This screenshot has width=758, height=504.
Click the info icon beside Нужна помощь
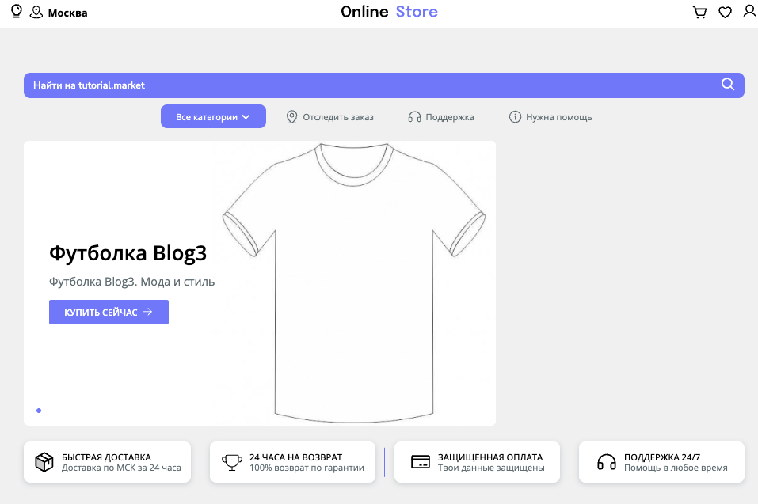click(x=515, y=117)
